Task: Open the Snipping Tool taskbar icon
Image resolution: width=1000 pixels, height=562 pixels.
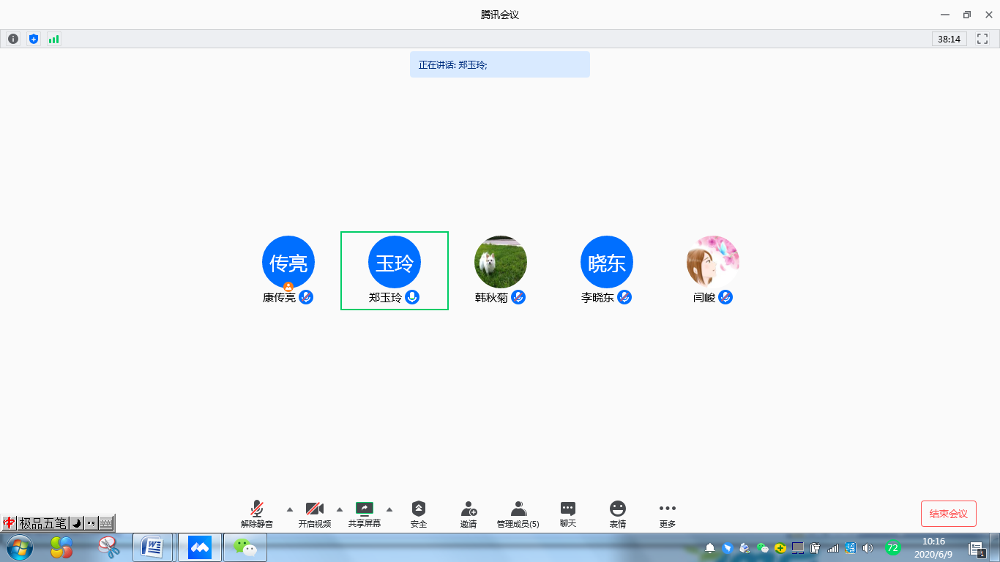Action: tap(109, 547)
